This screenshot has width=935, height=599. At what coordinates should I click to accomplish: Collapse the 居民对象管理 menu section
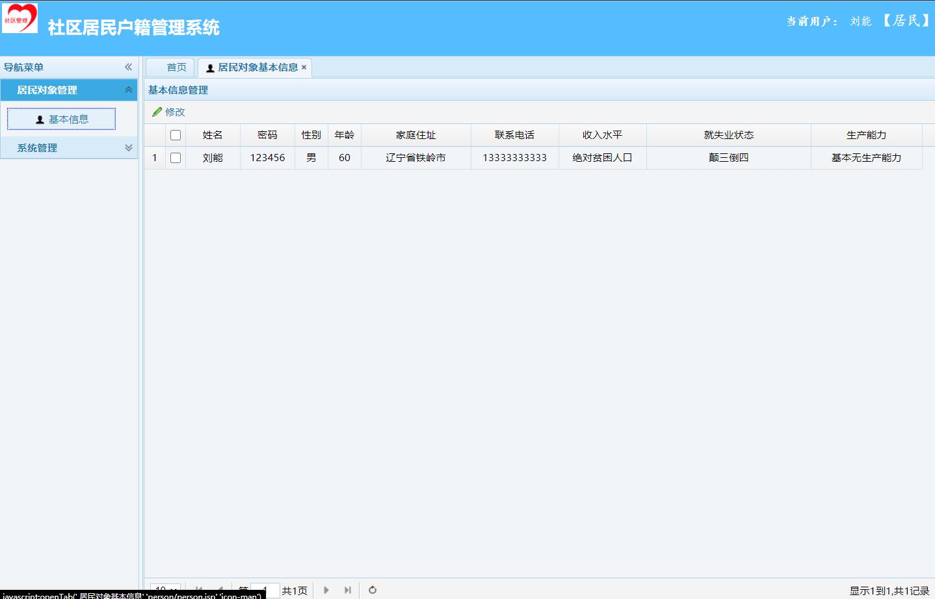[127, 90]
